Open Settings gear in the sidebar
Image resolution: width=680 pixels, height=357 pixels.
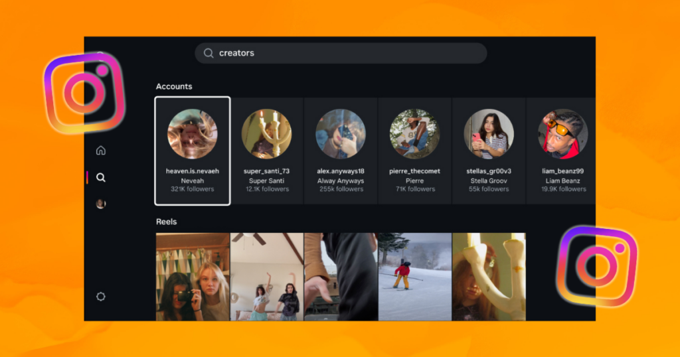pos(101,297)
